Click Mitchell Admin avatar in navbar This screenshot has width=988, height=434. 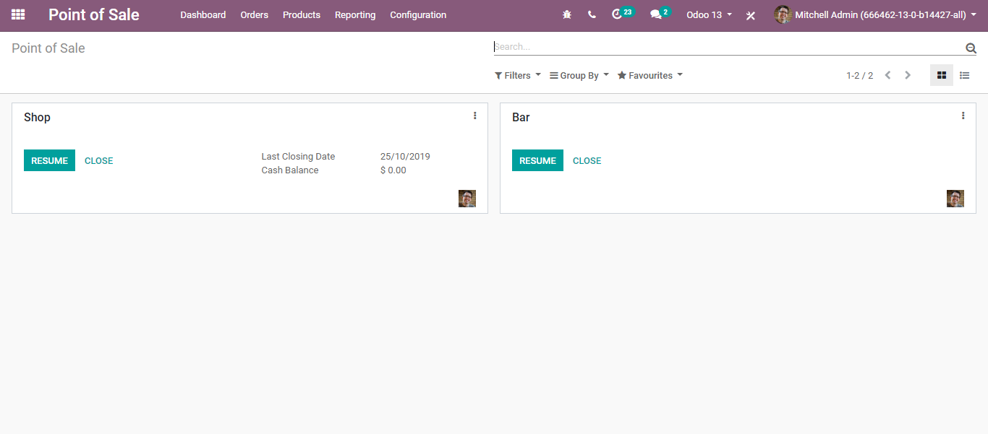point(783,14)
